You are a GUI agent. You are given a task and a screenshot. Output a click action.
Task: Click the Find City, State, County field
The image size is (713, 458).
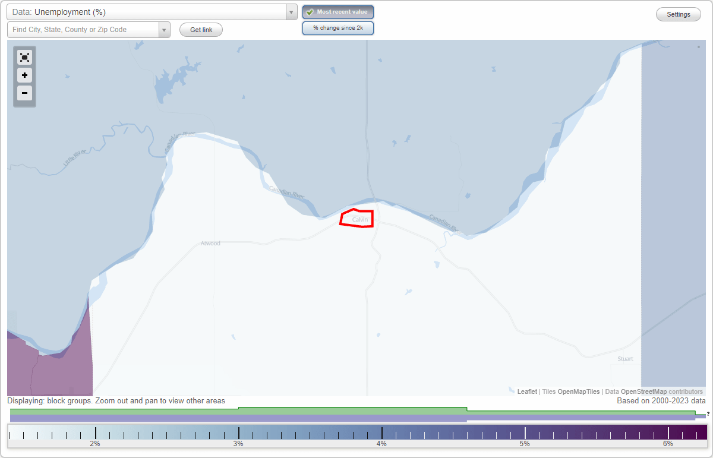(x=83, y=30)
